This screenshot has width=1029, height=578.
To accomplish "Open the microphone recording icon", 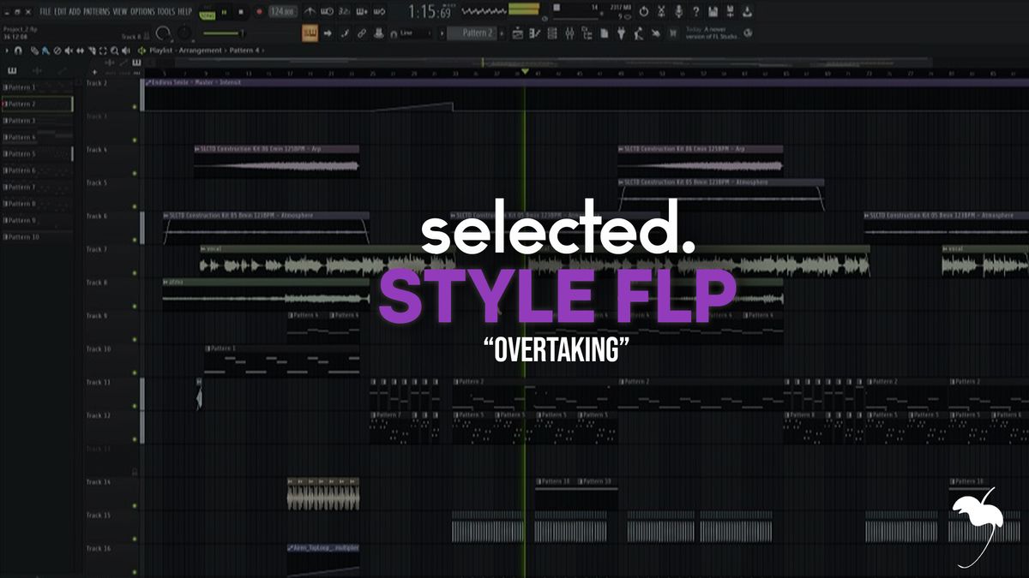I will [x=678, y=12].
